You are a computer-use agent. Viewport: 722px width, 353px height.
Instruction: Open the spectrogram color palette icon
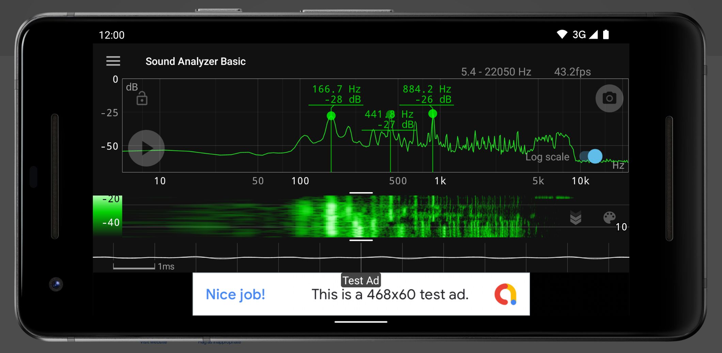pyautogui.click(x=609, y=218)
